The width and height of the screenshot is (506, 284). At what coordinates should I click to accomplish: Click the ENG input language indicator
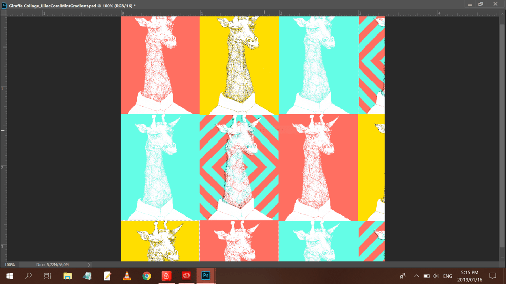[448, 276]
